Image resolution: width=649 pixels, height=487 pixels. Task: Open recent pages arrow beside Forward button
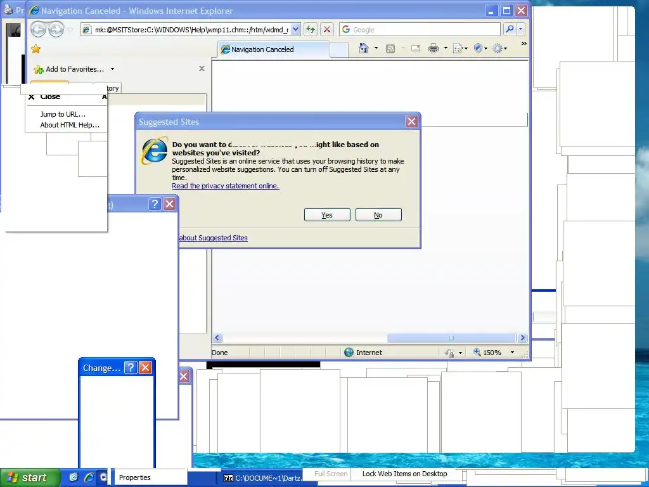pos(70,29)
